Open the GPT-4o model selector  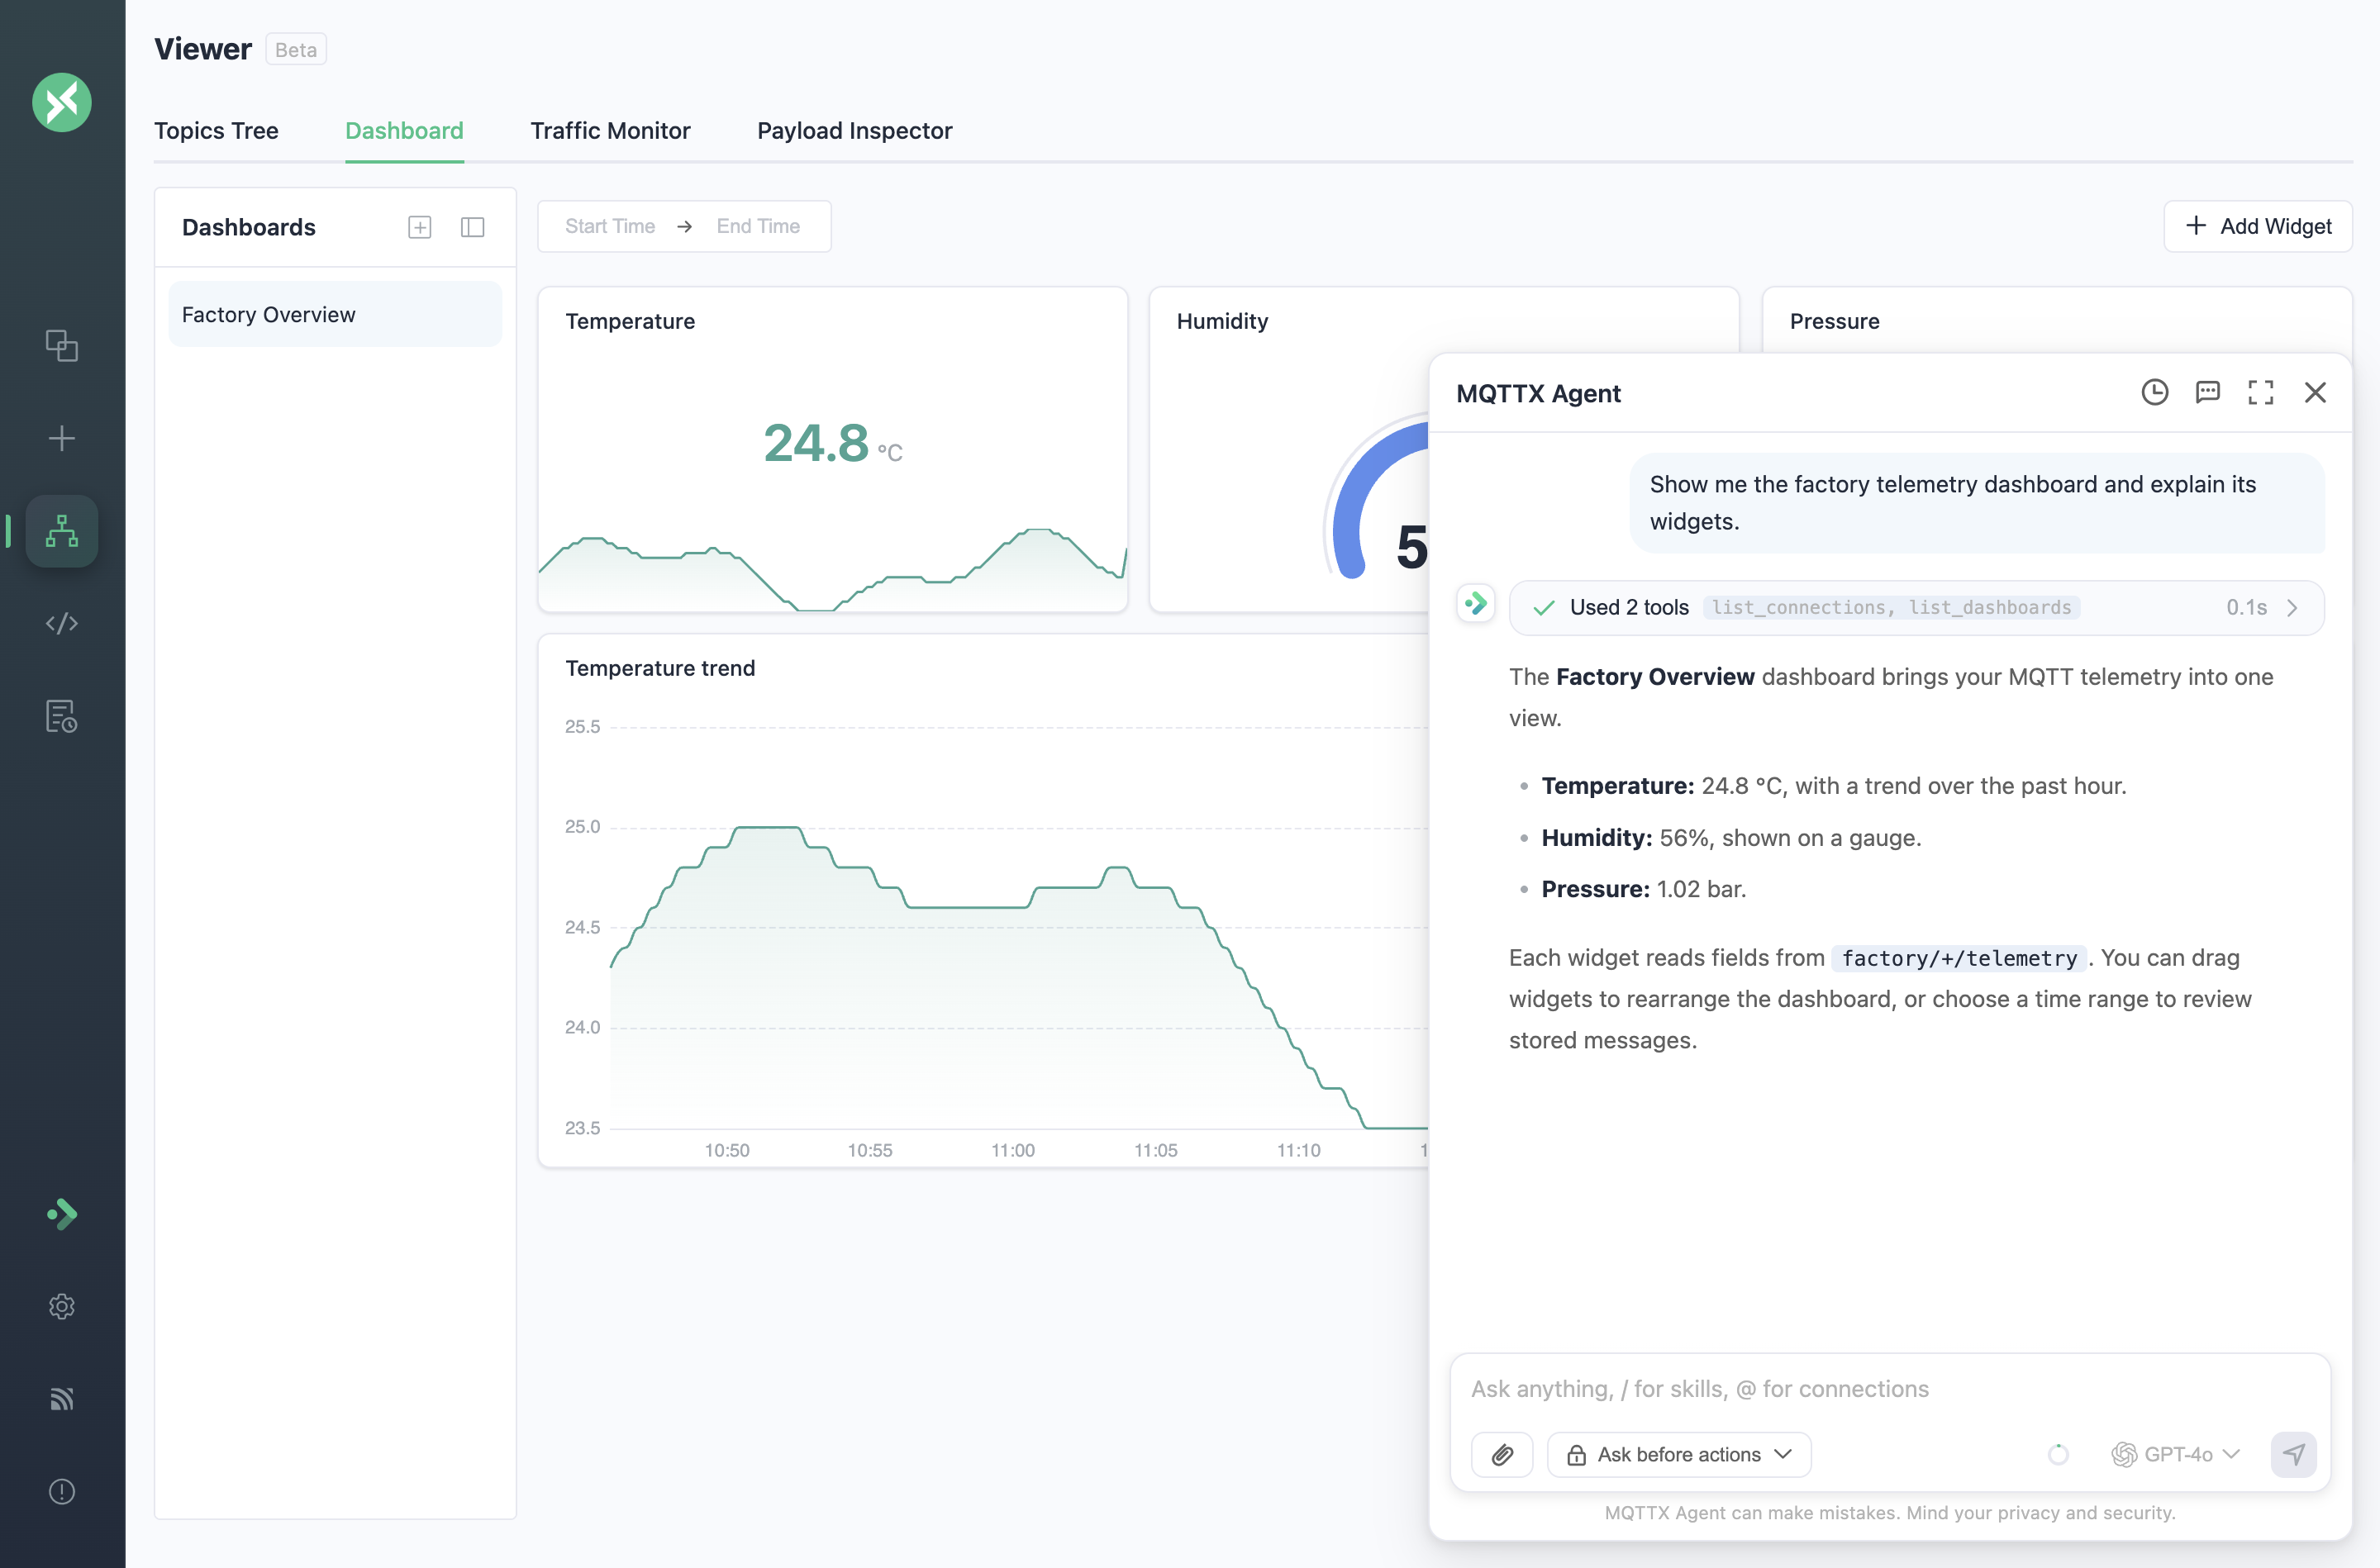[2176, 1454]
